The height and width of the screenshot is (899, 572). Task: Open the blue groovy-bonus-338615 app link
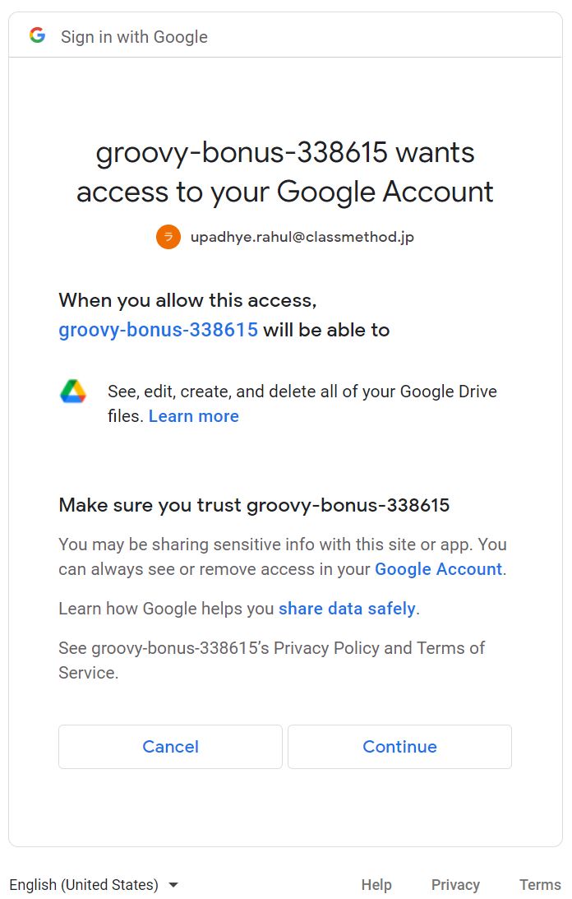(x=158, y=330)
